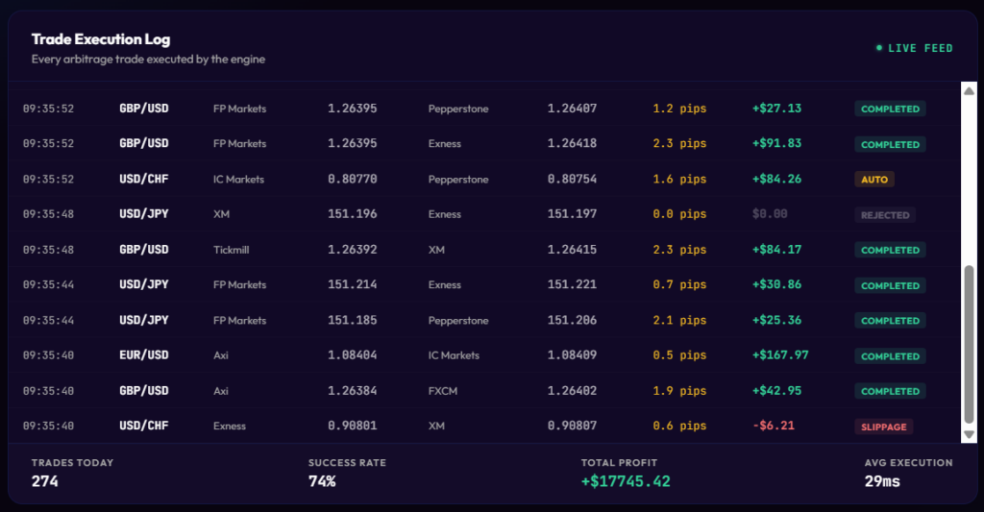Click the Tickmill broker cell
The image size is (984, 512).
(x=231, y=250)
